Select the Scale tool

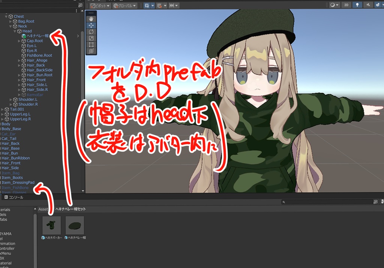click(x=91, y=38)
